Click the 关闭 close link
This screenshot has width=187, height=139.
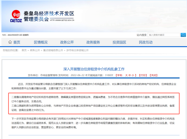(153, 75)
